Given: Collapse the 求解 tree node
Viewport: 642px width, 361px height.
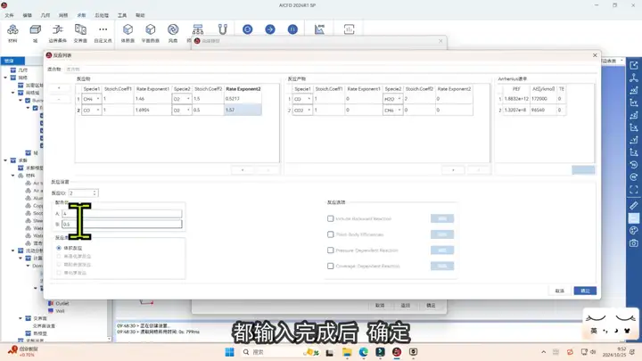Looking at the screenshot, I should 5,160.
